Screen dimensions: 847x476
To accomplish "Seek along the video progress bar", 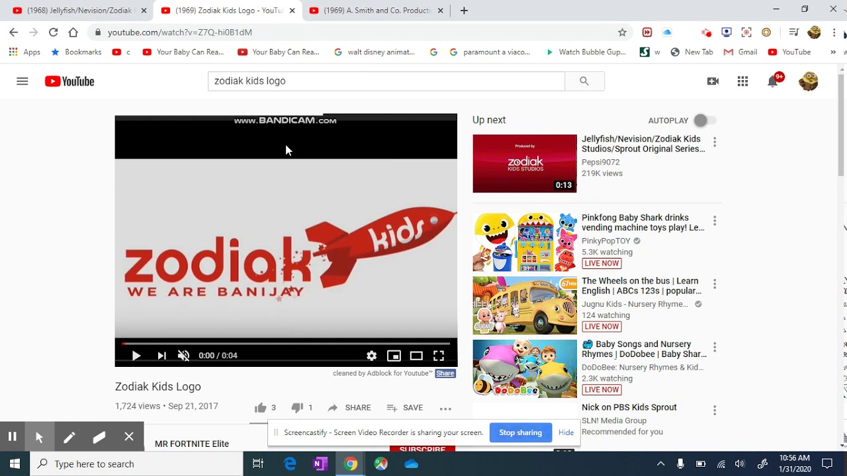I will 286,344.
